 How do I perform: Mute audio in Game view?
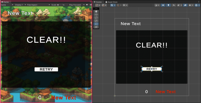coord(87,5)
